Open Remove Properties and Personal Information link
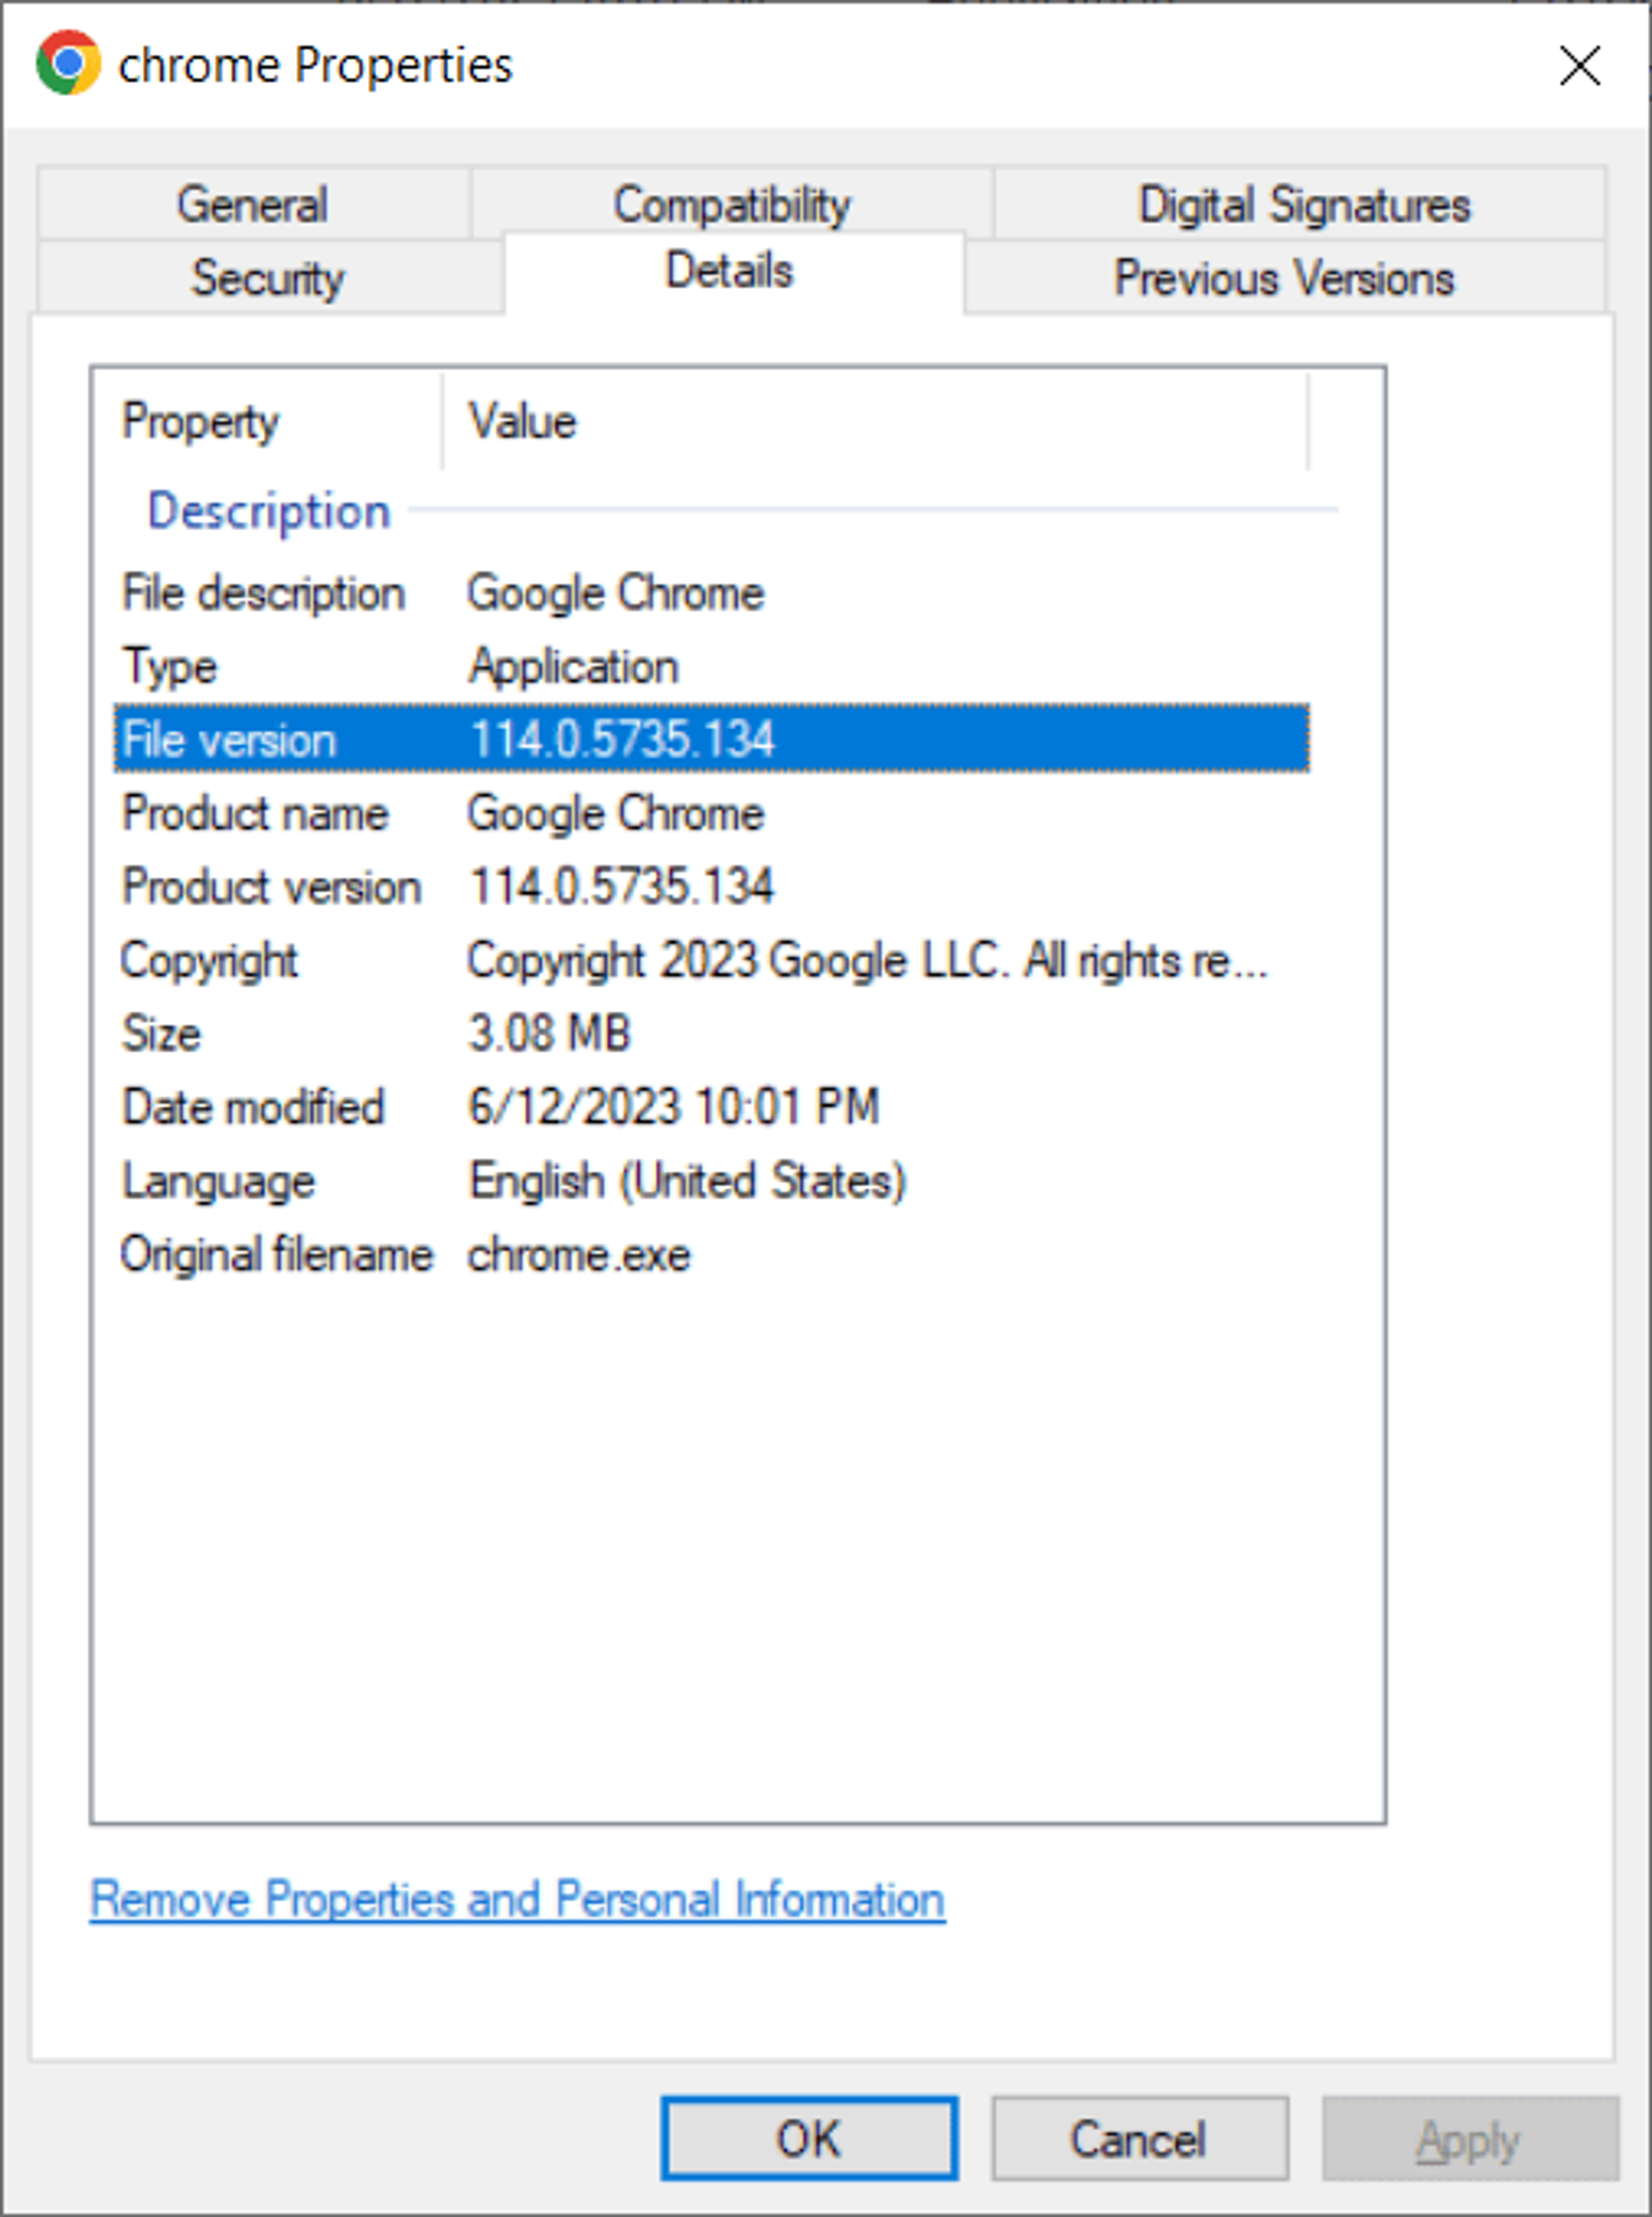The width and height of the screenshot is (1652, 2217). (x=517, y=1899)
